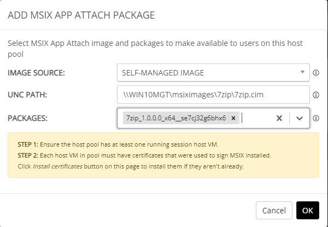Click info icon beside Image Source dropdown

click(316, 72)
